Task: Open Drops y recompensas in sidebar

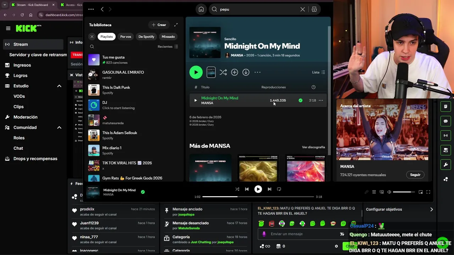Action: click(x=35, y=159)
